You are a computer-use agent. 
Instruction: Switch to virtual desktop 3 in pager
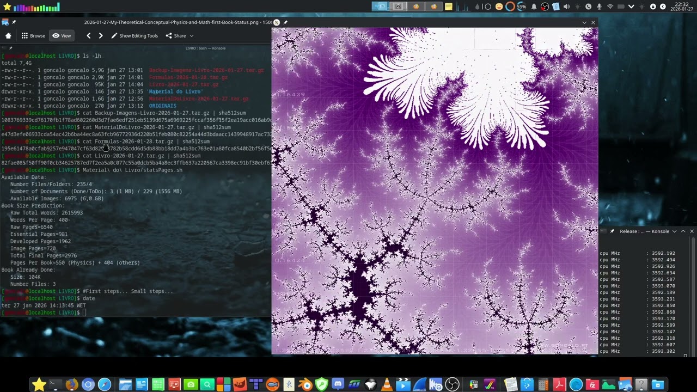(416, 7)
